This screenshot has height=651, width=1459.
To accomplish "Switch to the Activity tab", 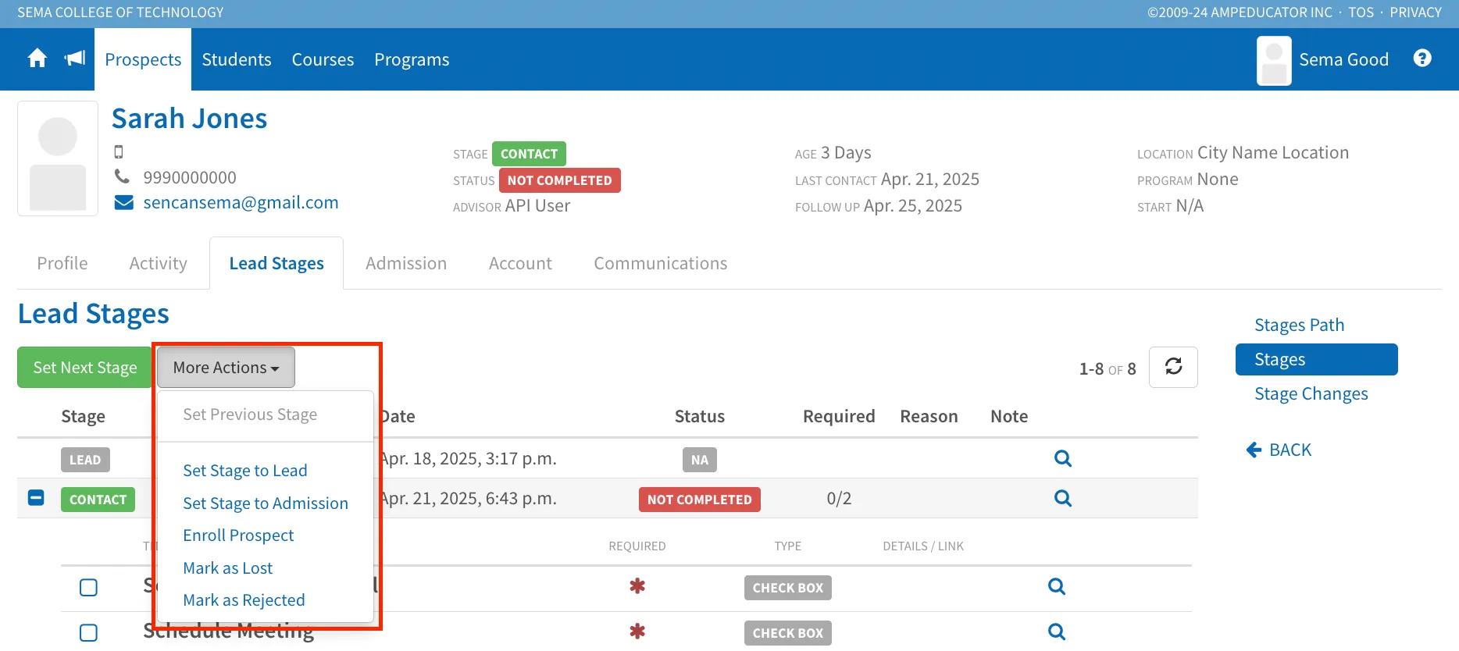I will [159, 263].
